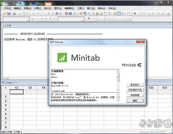Open the 编辑(E) menu
Screen dimensions: 173x134
(17, 8)
